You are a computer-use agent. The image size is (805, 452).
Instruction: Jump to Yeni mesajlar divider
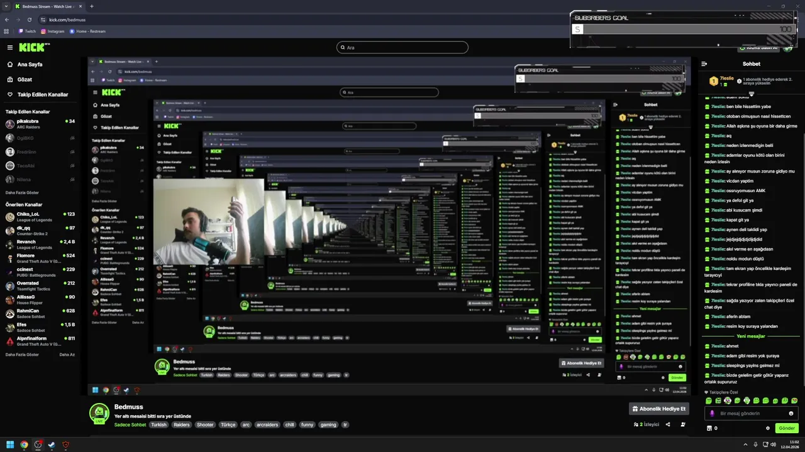[x=751, y=336]
